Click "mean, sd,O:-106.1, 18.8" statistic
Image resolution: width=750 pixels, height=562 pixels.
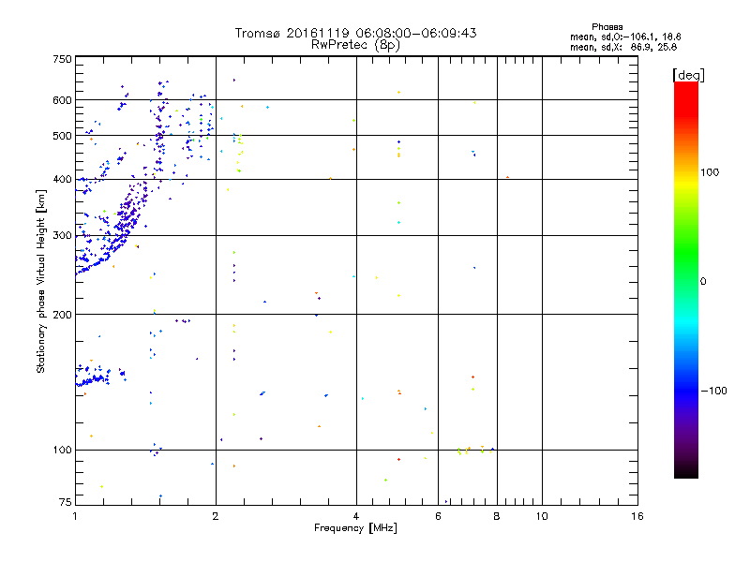pyautogui.click(x=625, y=37)
